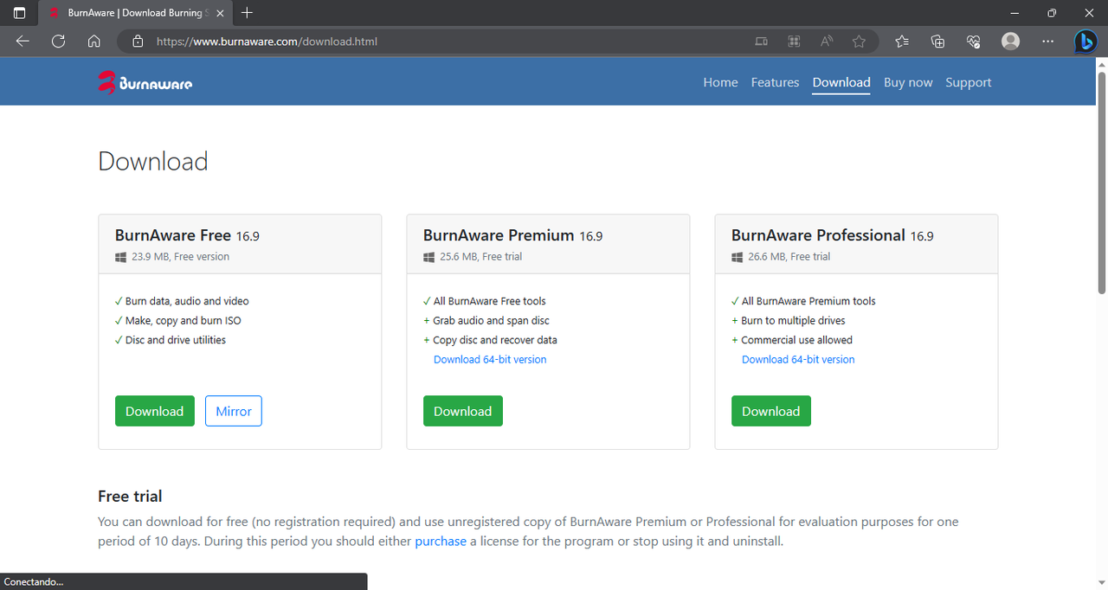This screenshot has height=590, width=1108.
Task: Click 'Burn to multiple drives' feature
Action: click(x=794, y=320)
